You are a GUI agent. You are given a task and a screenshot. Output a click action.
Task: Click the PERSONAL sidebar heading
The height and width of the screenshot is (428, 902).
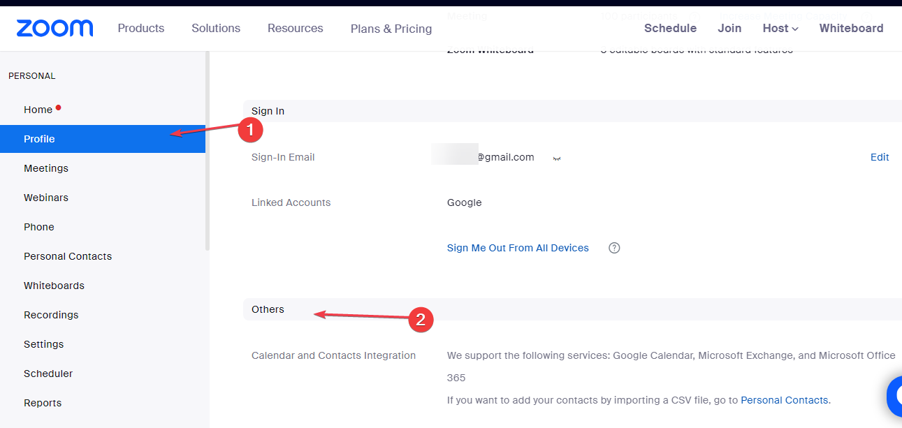tap(32, 76)
